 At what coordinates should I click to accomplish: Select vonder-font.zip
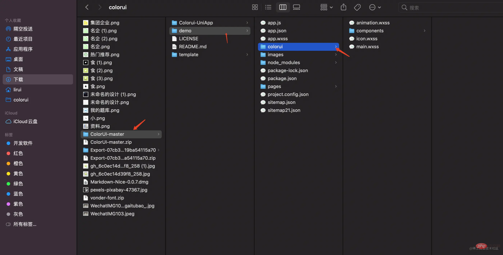(x=121, y=198)
